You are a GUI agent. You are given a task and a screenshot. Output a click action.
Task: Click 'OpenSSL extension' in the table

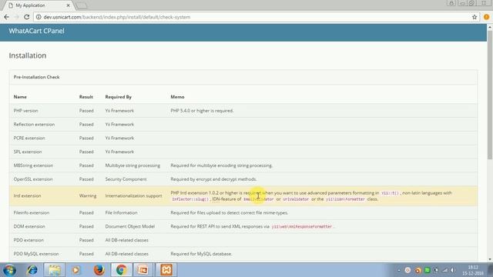33,179
